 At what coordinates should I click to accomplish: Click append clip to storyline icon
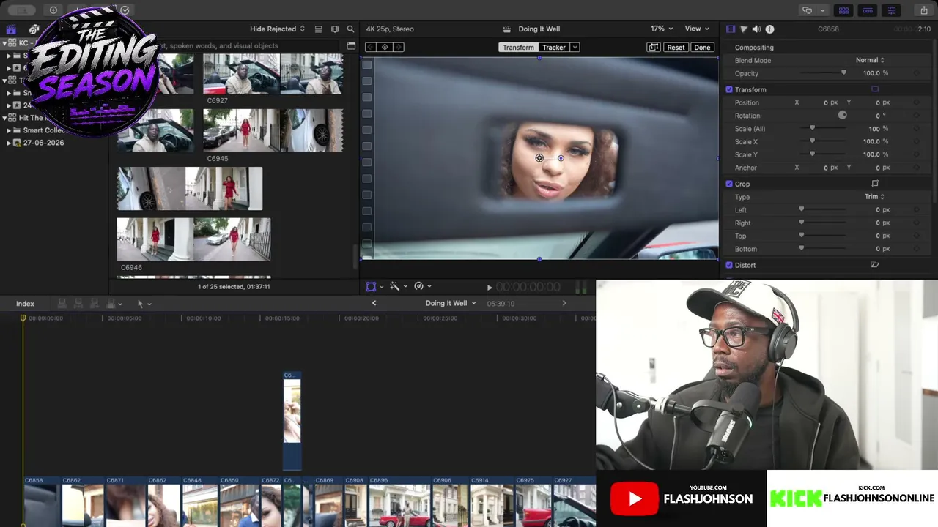click(95, 304)
